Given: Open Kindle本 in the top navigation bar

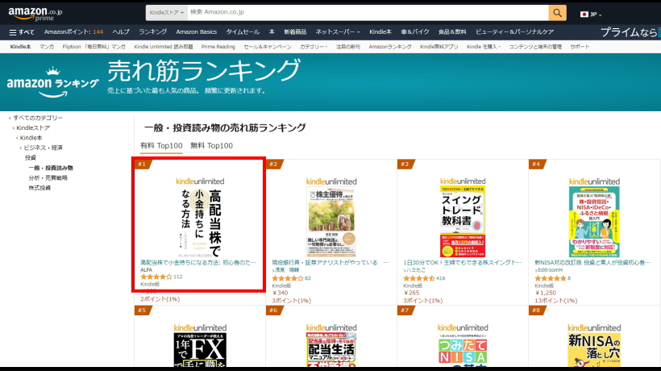Looking at the screenshot, I should pyautogui.click(x=380, y=32).
